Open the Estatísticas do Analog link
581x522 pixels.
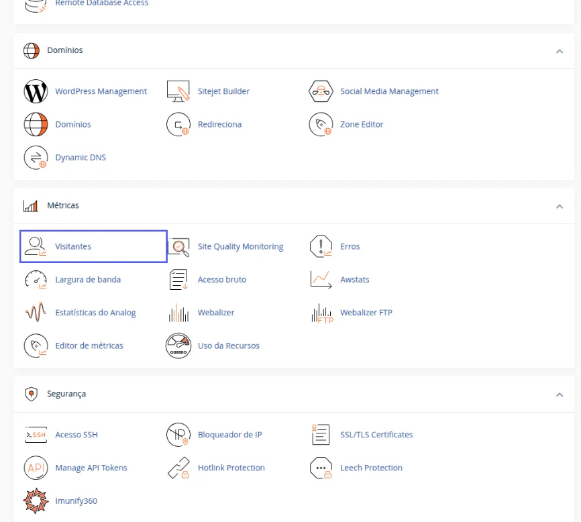click(x=95, y=313)
